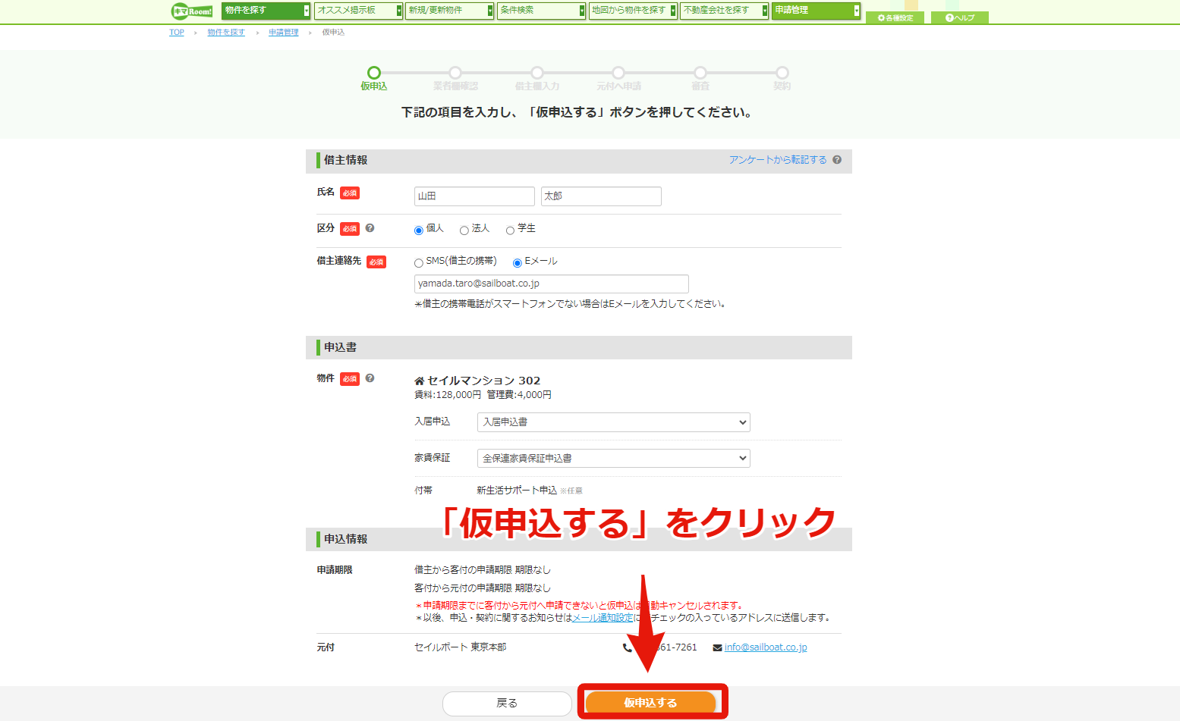
Task: Click 借主から客付の申請期限 期限なし text
Action: click(x=483, y=570)
